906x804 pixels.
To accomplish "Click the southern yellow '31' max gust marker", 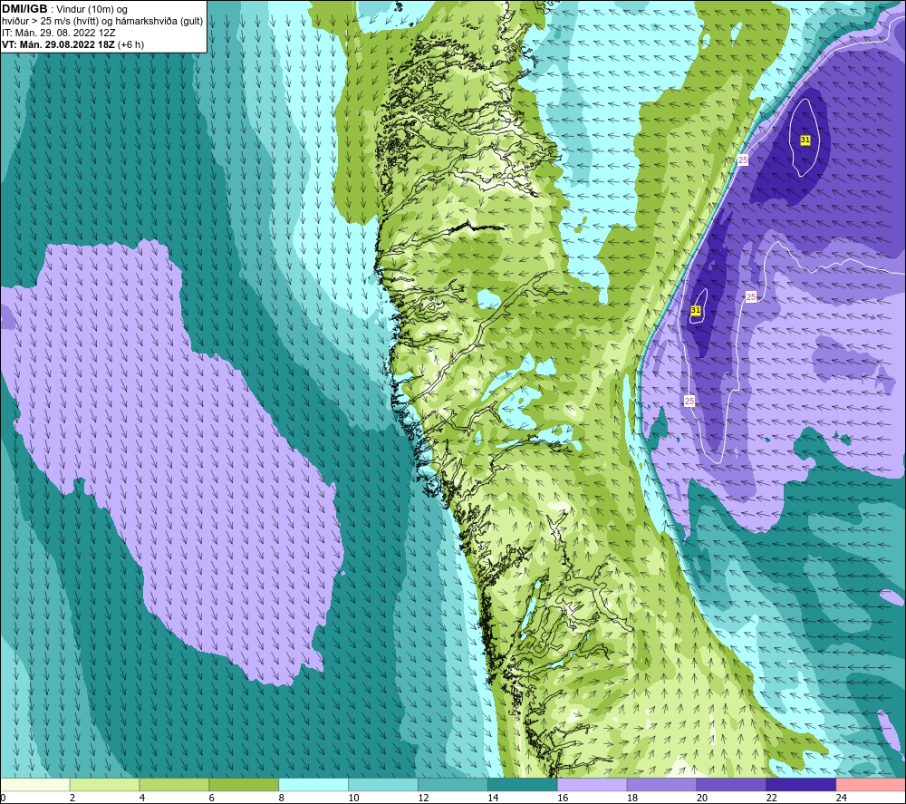I will pos(696,310).
